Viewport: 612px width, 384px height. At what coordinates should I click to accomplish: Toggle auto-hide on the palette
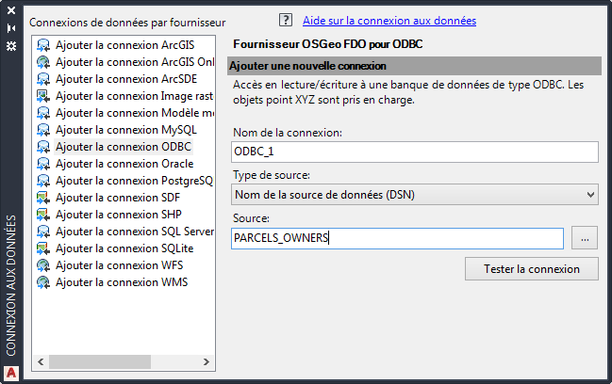(11, 27)
